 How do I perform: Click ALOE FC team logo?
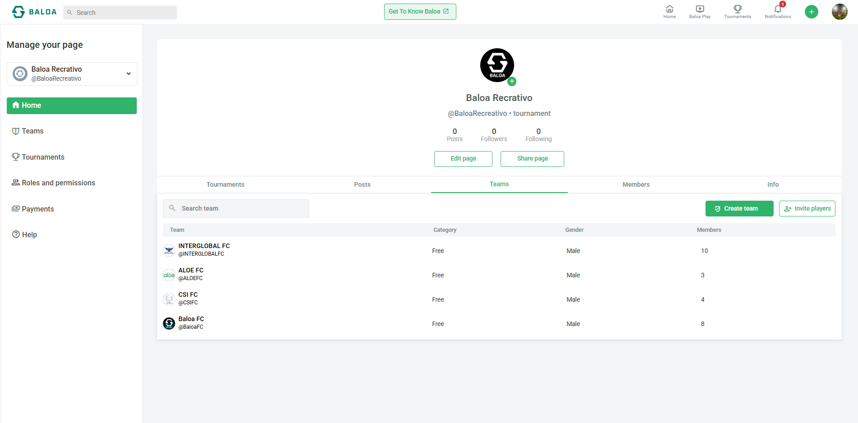169,275
